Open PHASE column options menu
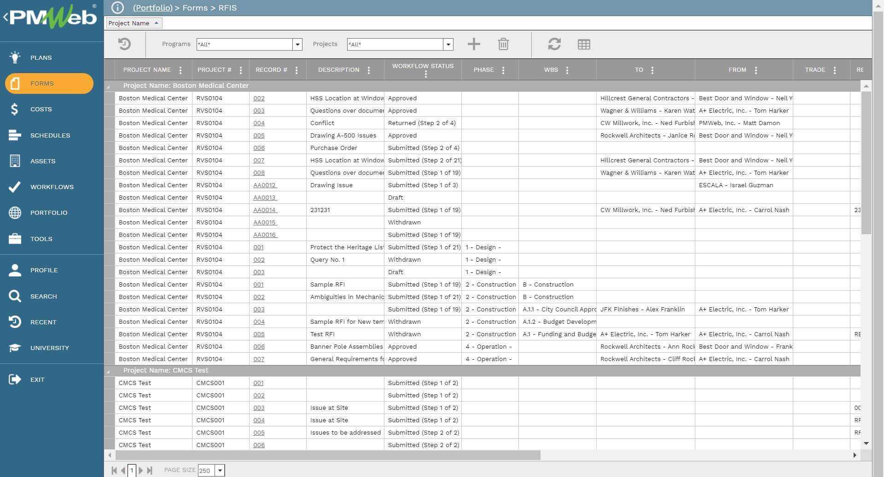 (x=503, y=70)
